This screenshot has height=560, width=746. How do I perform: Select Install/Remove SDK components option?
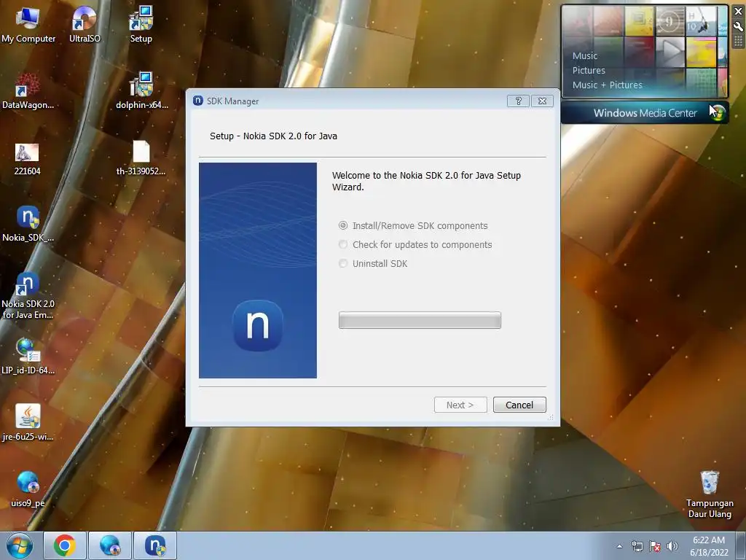tap(413, 226)
